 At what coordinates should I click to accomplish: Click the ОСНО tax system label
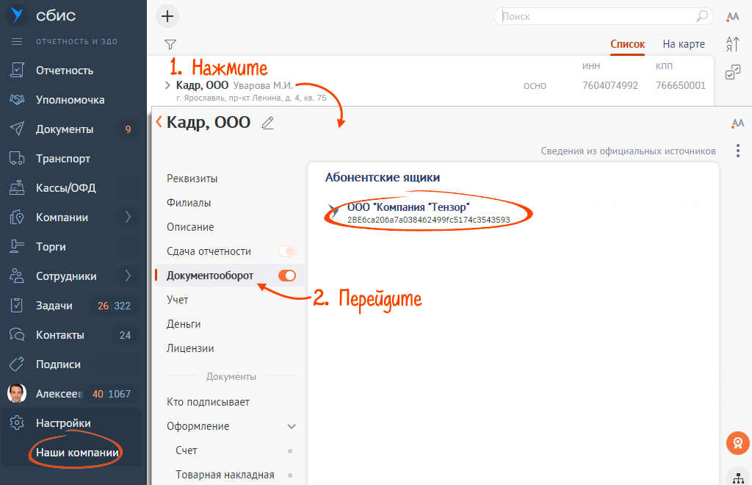click(x=535, y=86)
